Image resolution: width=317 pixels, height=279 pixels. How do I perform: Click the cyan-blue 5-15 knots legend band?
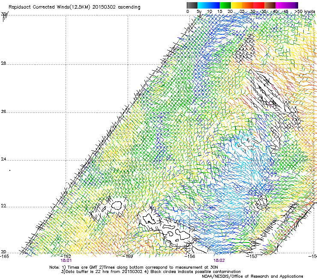209,5
